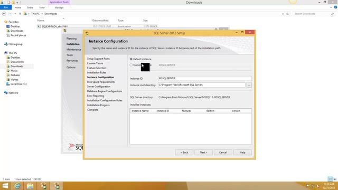Select the Named instance radio button

(131, 65)
